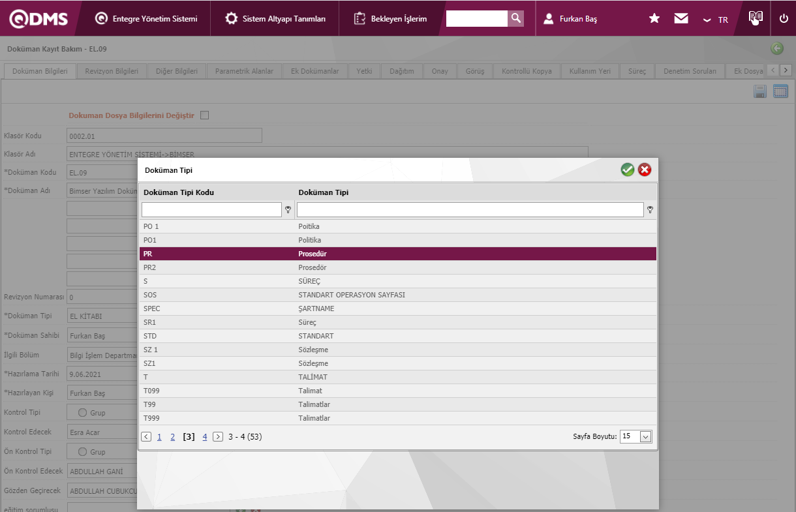Select the Kontrol Tipi Grup radio button
Screen dimensions: 796x512
coord(83,412)
